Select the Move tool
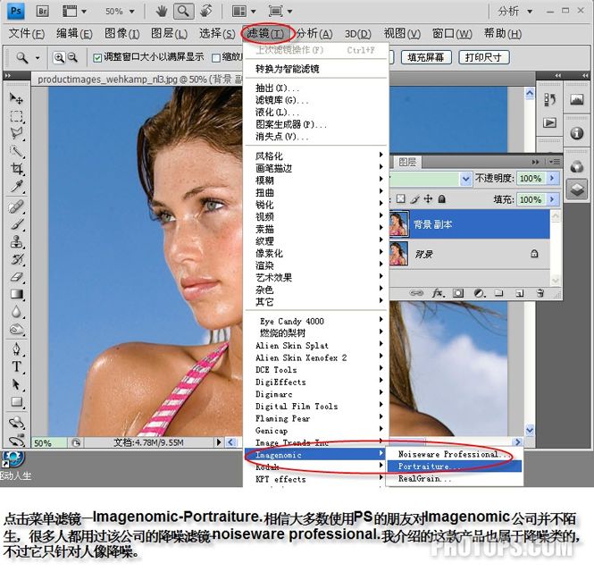 16,98
